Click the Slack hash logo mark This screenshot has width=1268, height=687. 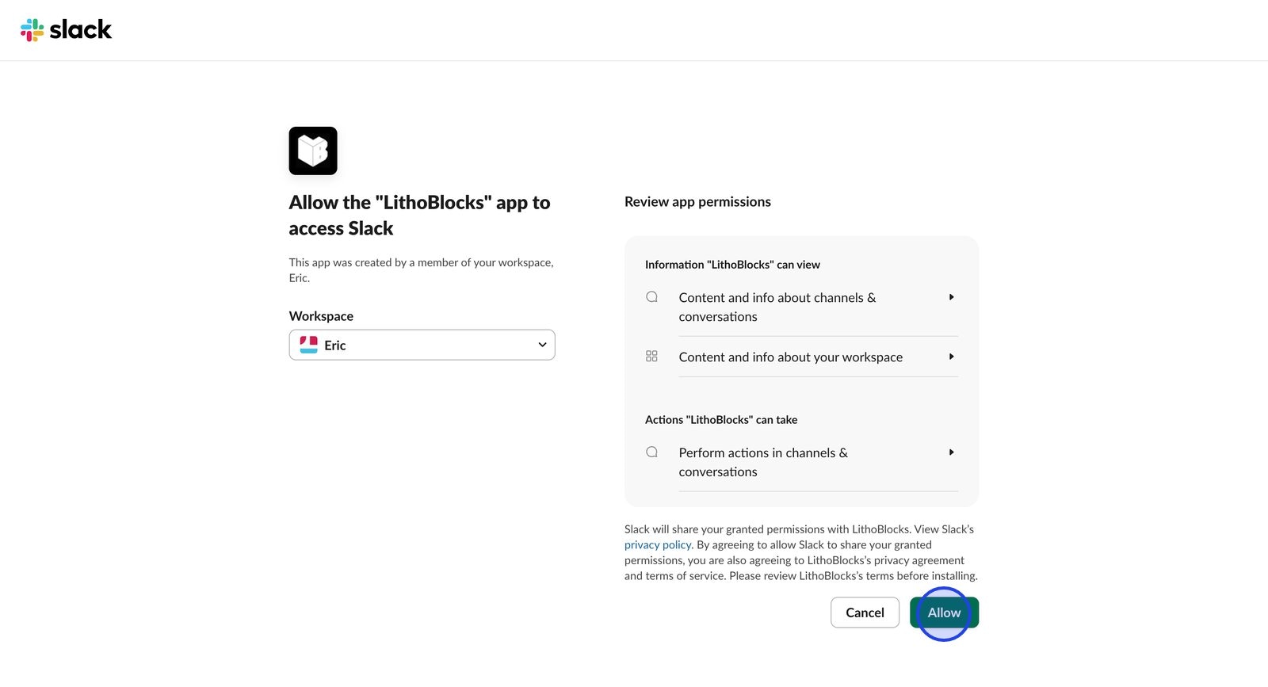pyautogui.click(x=32, y=29)
